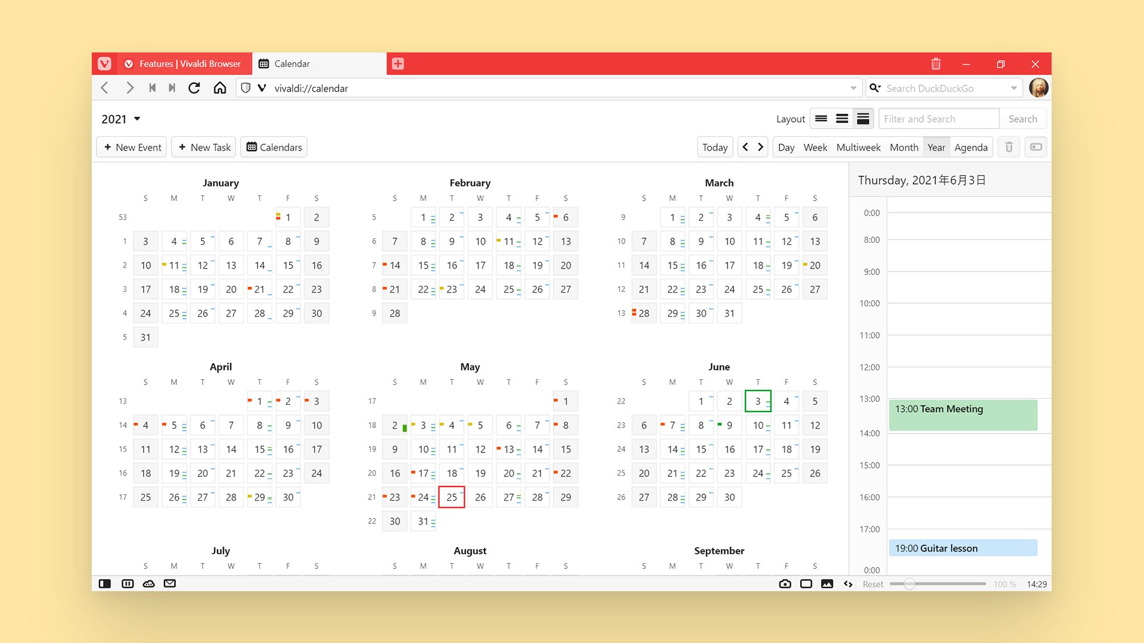Switch to Day view

click(x=786, y=147)
